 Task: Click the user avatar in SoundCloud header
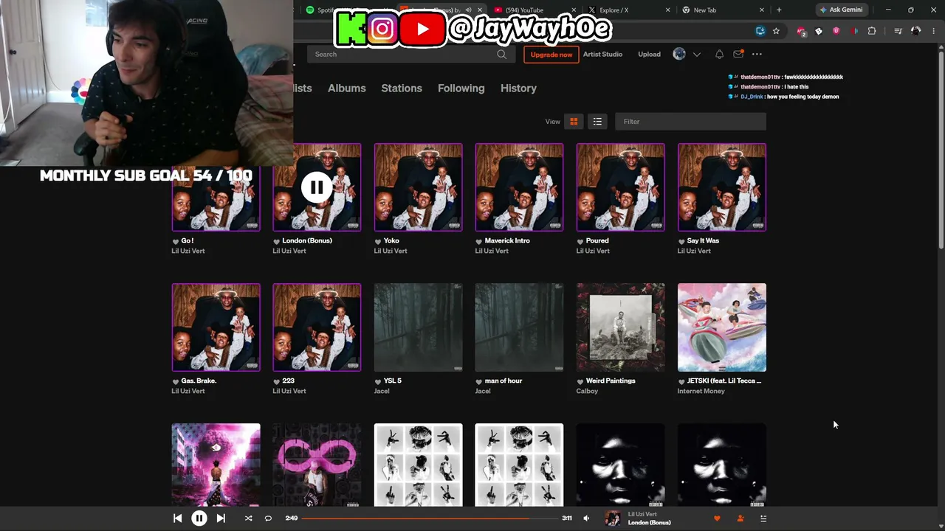click(x=679, y=54)
